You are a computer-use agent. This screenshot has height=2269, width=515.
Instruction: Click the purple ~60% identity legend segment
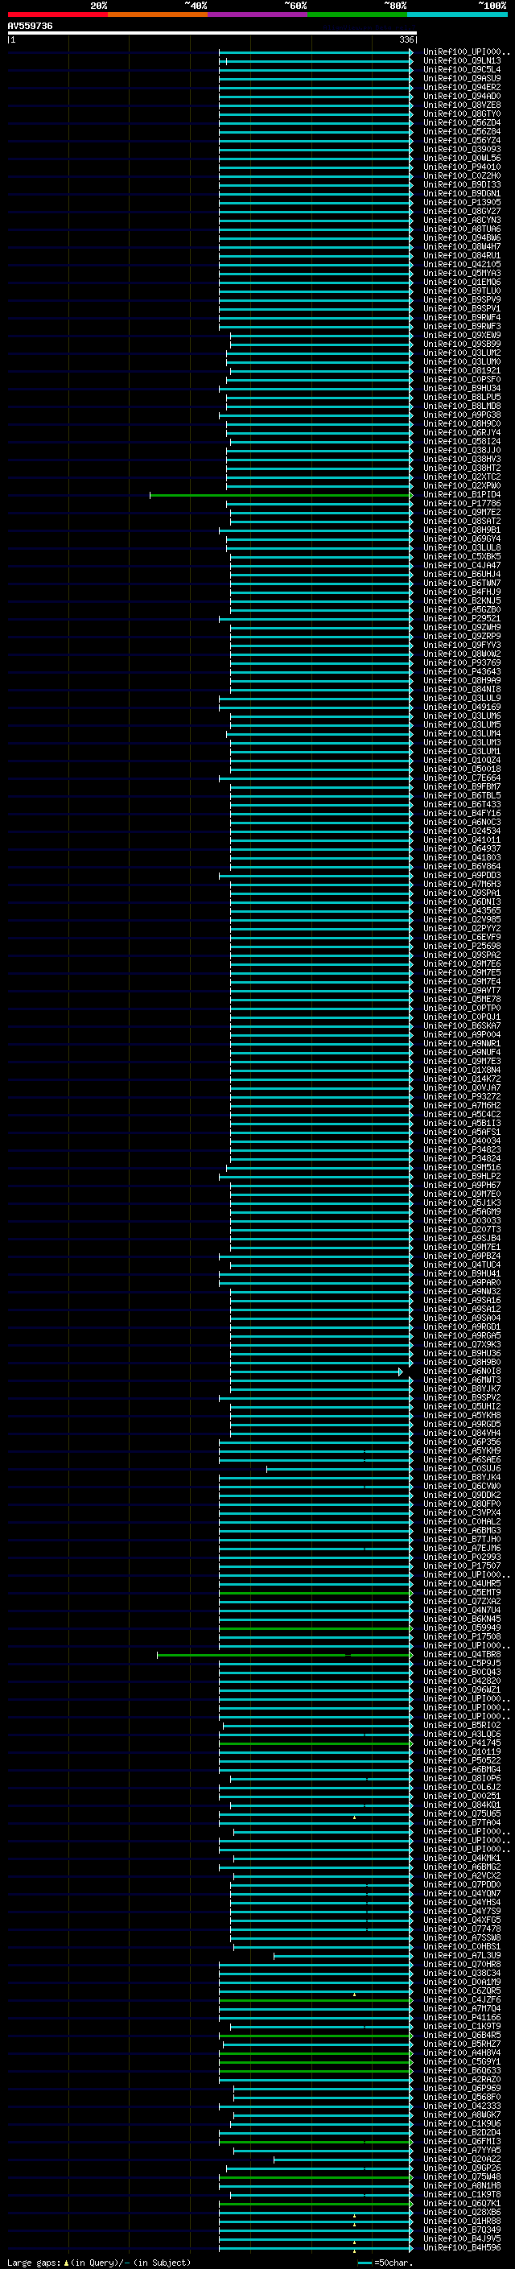pyautogui.click(x=258, y=14)
